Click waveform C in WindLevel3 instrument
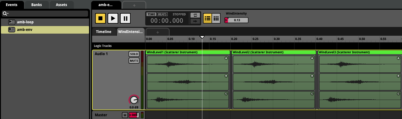402x119 pixels. (360, 100)
